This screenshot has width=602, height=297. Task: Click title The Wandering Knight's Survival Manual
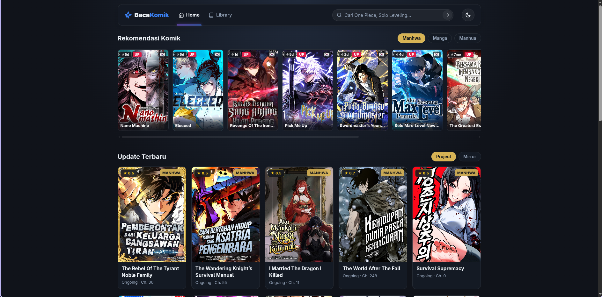pos(224,272)
